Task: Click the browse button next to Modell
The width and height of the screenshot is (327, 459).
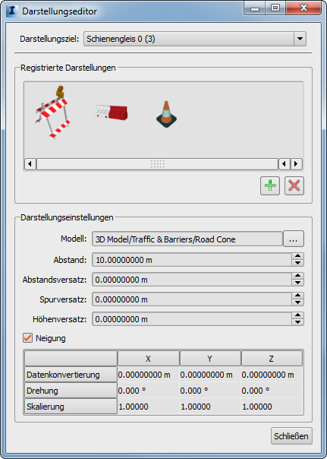Action: pyautogui.click(x=294, y=239)
